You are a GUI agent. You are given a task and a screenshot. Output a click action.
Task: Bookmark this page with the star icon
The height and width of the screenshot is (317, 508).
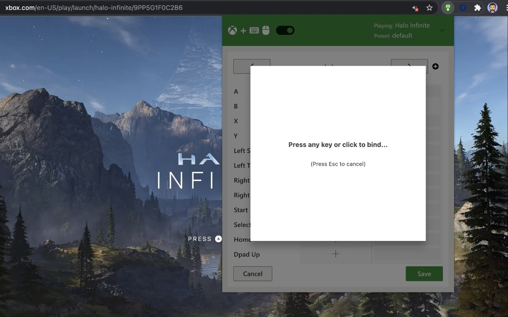[x=429, y=8]
